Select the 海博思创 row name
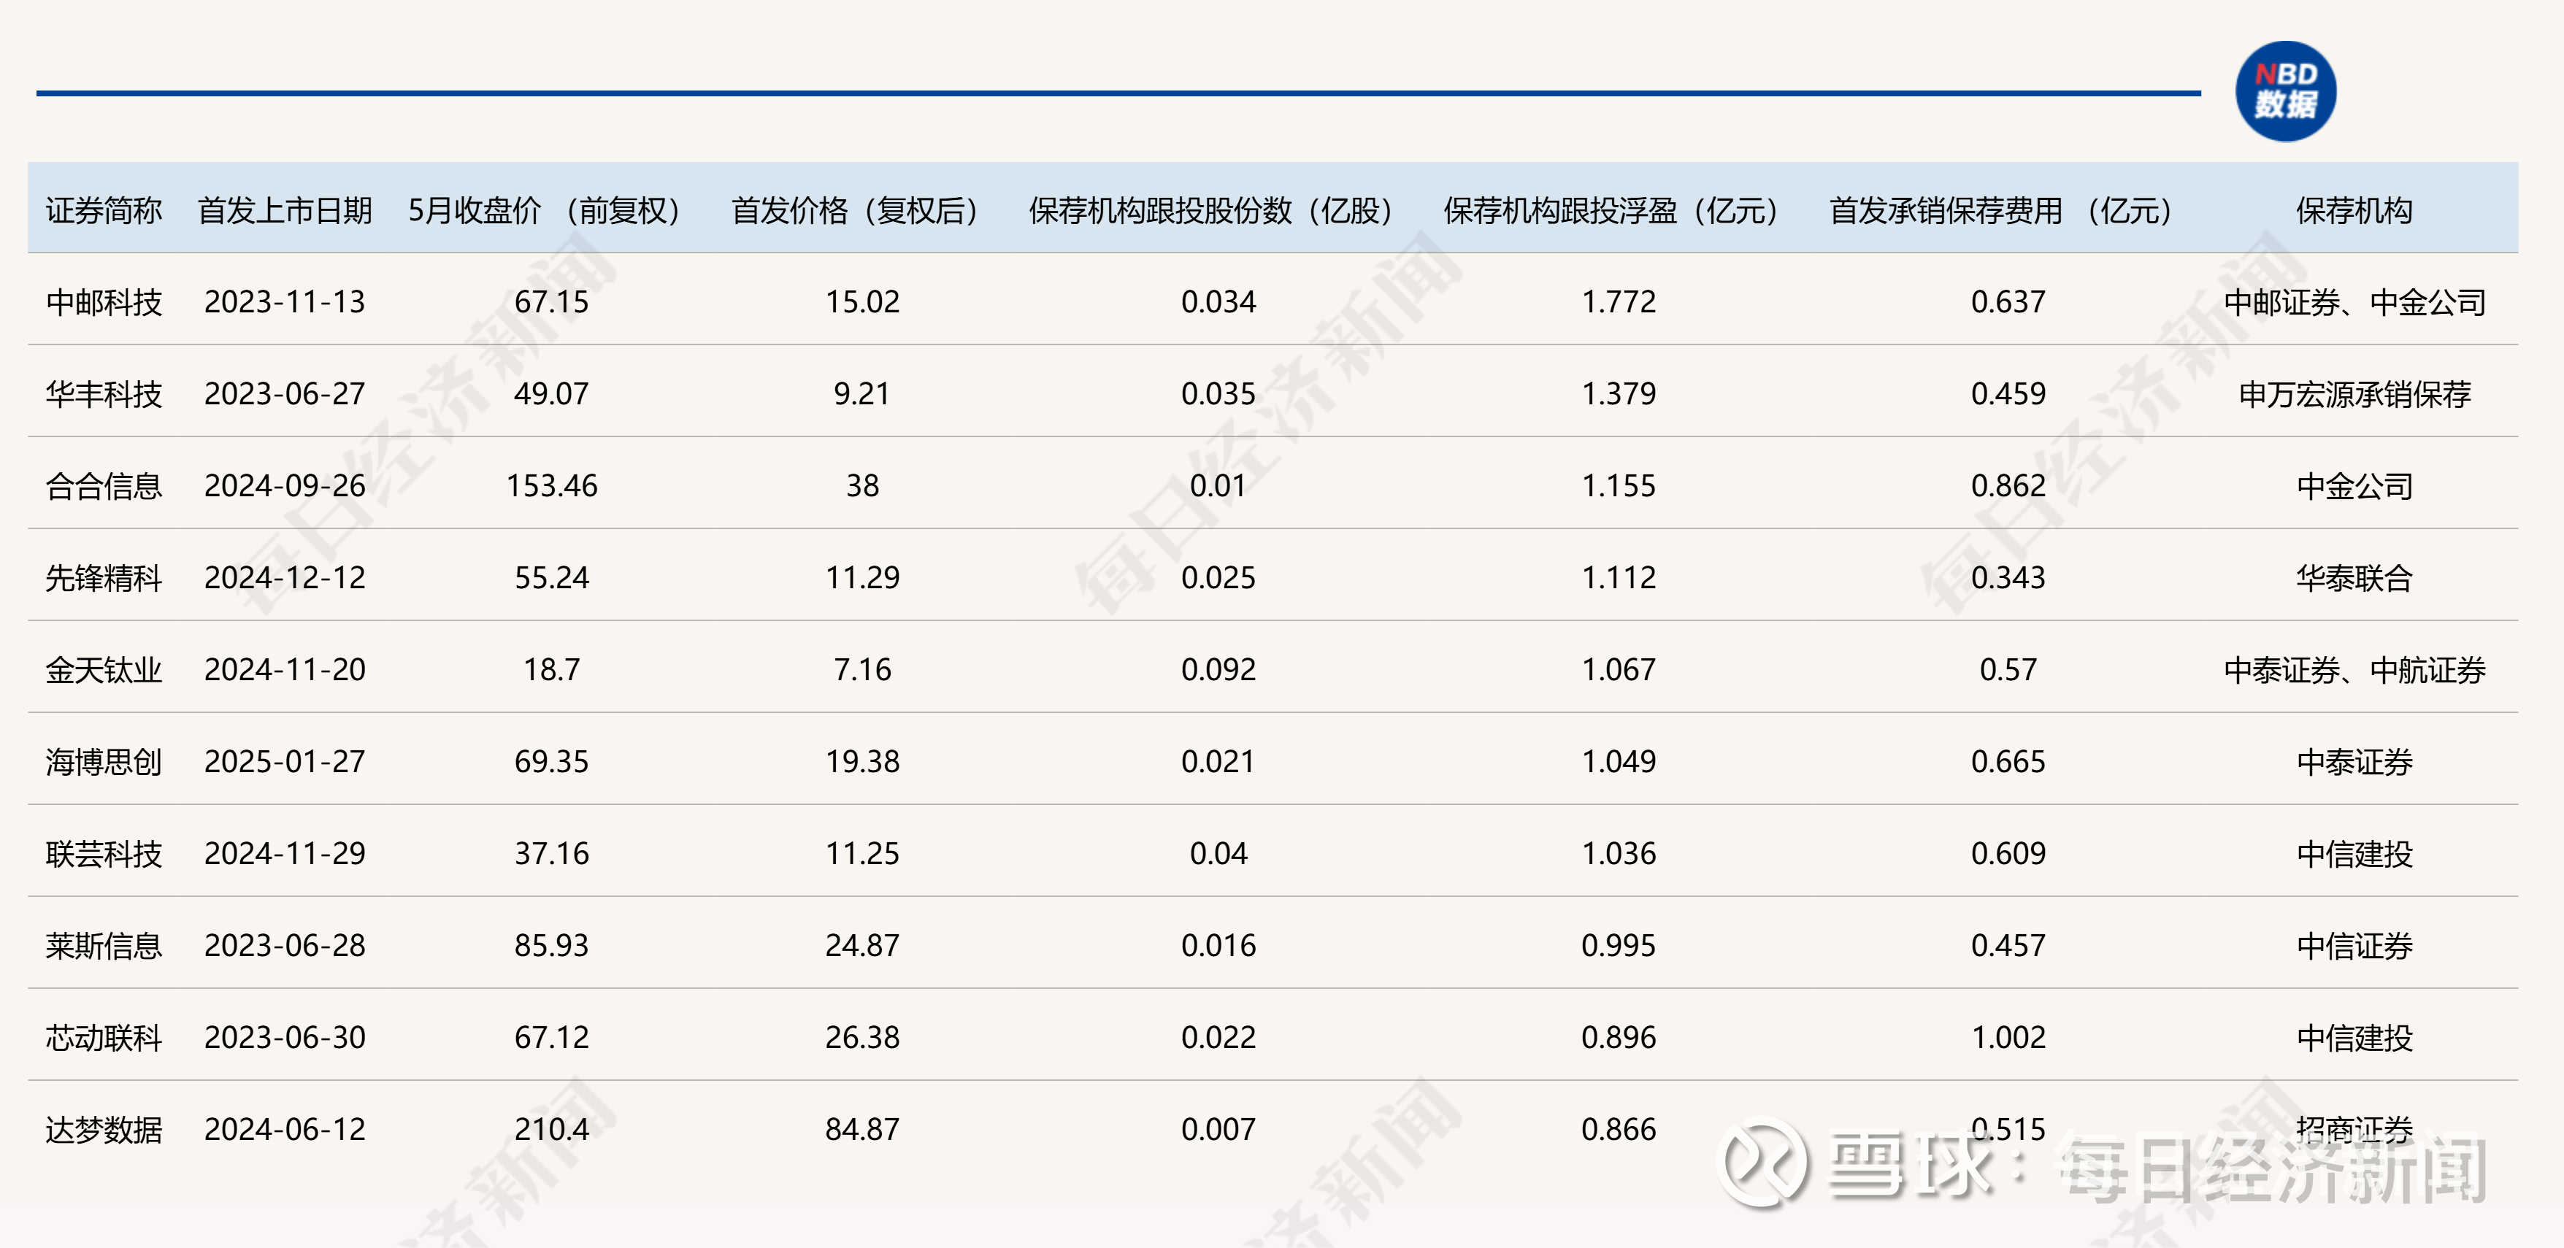 (x=104, y=761)
